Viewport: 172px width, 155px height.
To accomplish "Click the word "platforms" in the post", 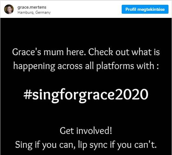I will click(x=115, y=66).
